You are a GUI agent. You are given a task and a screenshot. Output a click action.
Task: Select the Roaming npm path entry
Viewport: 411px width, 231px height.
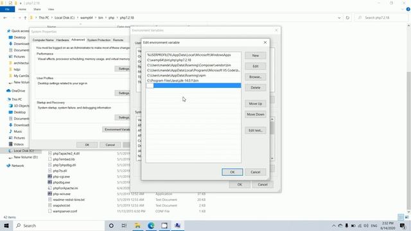click(x=193, y=76)
